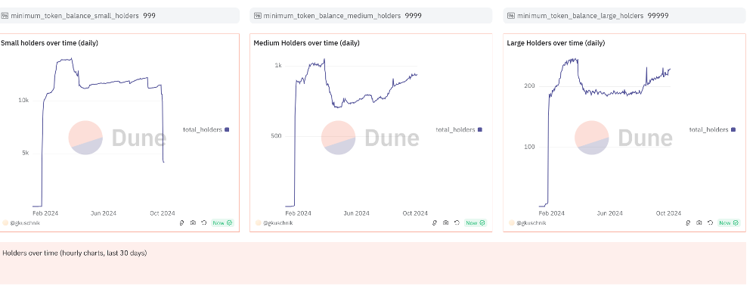Open the Small holders over time chart title
This screenshot has height=289, width=756.
(49, 43)
